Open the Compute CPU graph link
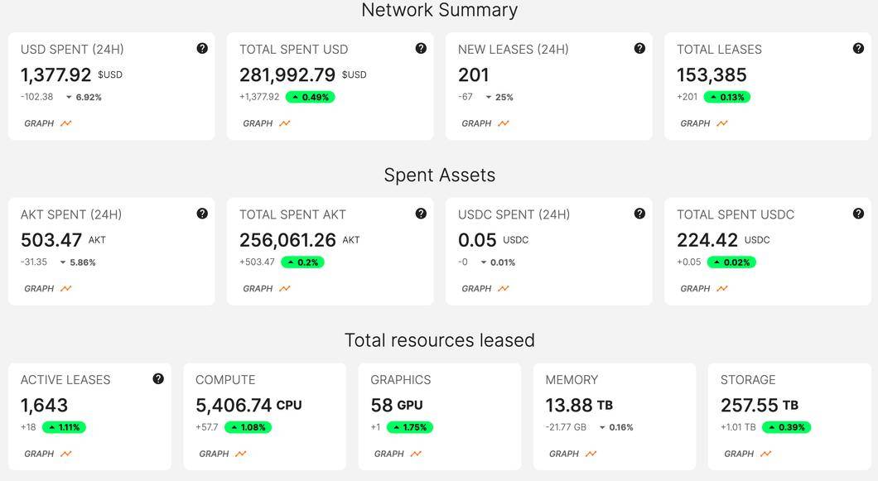Screen dimensions: 878x481 (x=222, y=454)
